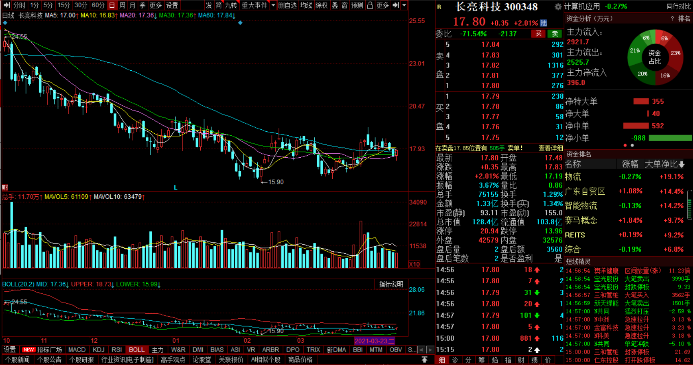Screen dimensions: 693x365
Task: Click the yellow R badge beside the stock name
Action: pyautogui.click(x=439, y=7)
